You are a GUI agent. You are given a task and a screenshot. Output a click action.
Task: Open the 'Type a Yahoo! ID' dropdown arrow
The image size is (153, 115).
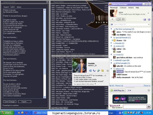point(149,25)
